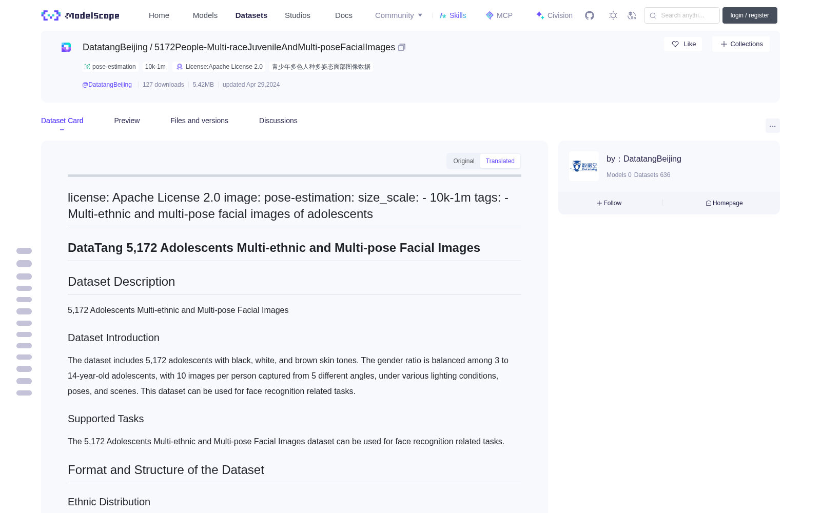Click the language switch icon
This screenshot has height=513, width=821.
[632, 15]
